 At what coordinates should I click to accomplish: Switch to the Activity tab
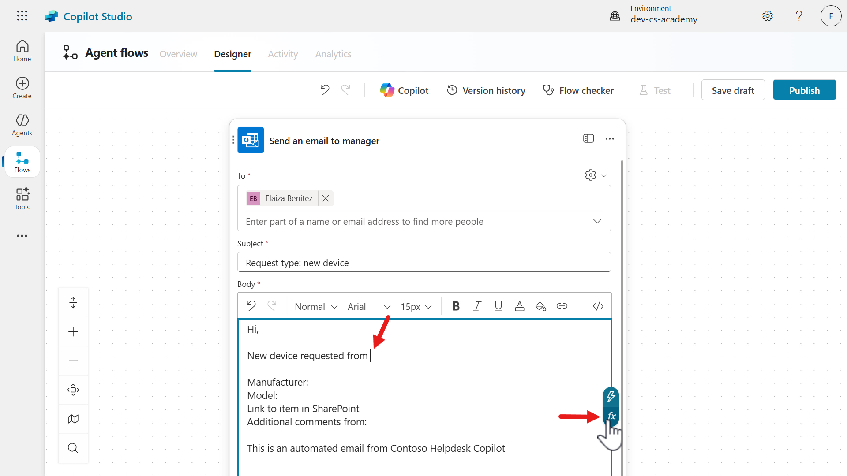coord(283,54)
